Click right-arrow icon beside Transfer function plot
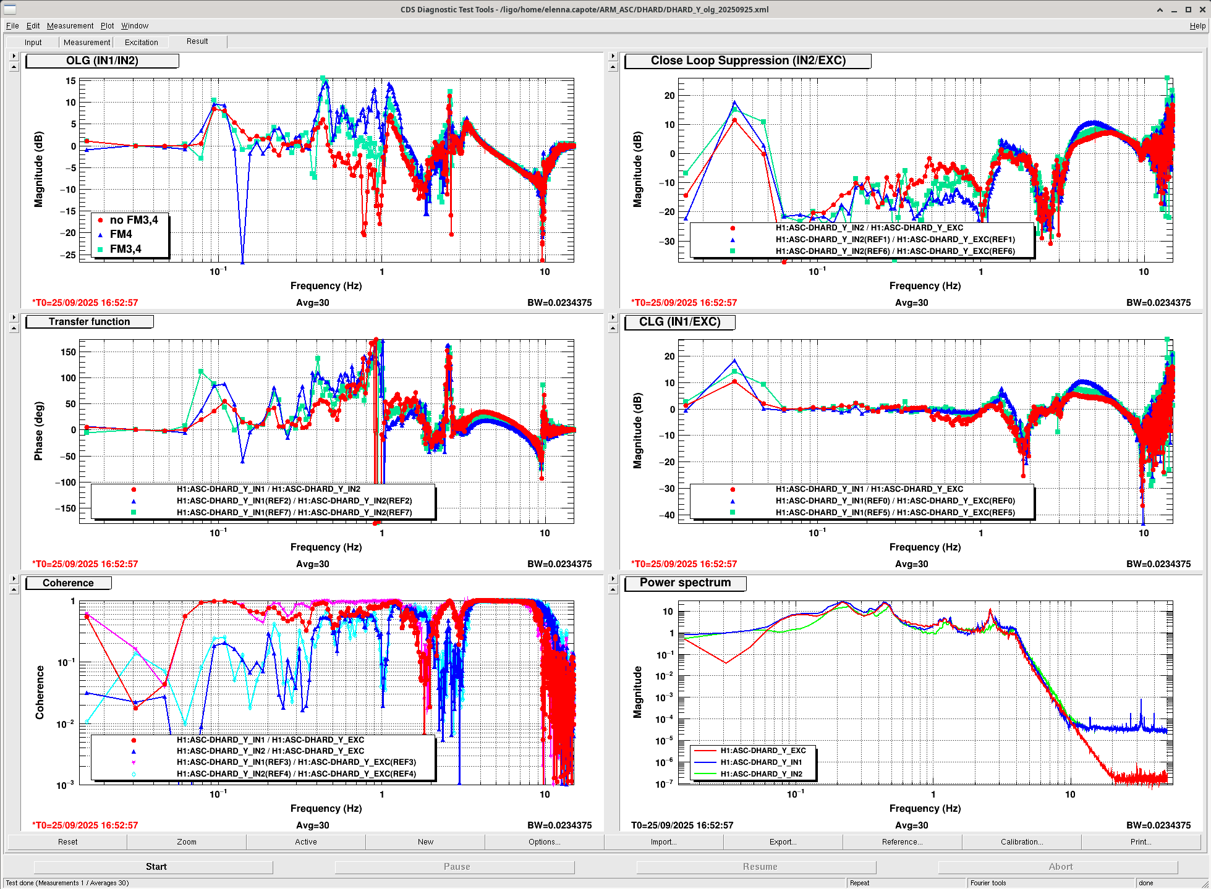 click(x=14, y=318)
